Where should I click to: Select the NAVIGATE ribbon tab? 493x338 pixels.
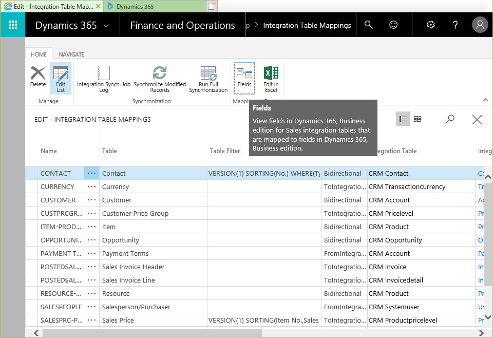[x=72, y=54]
